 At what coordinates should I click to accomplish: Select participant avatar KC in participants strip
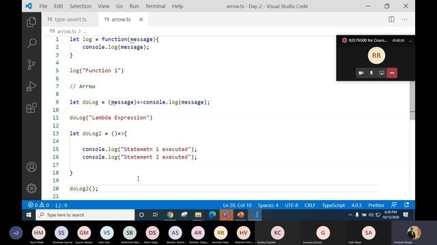pos(277,233)
